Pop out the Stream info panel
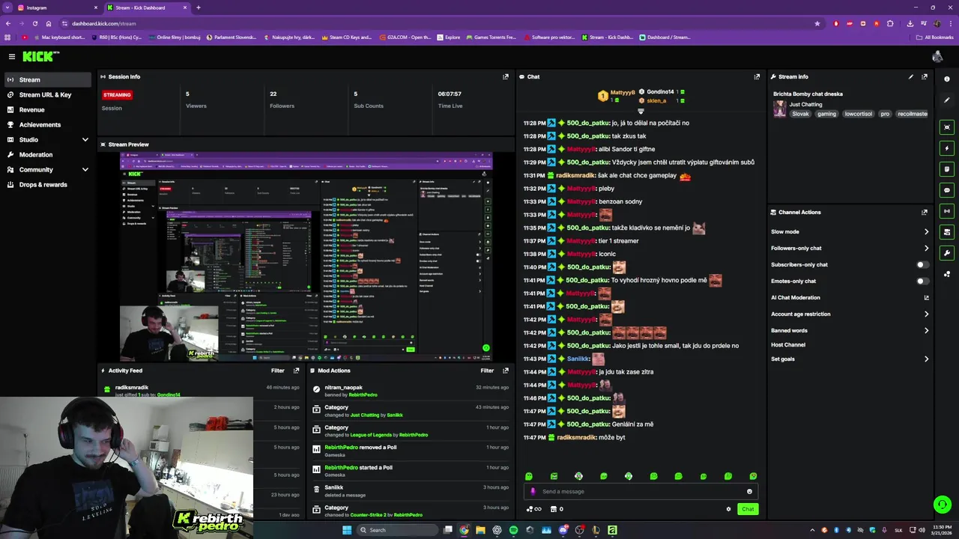959x539 pixels. (925, 76)
